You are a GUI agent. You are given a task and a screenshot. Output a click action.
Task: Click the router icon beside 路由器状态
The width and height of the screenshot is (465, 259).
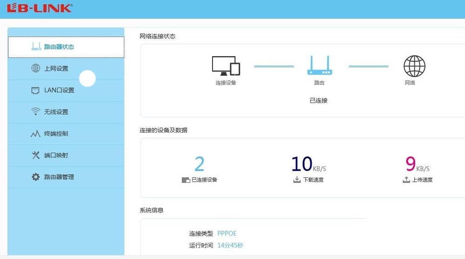click(x=36, y=46)
